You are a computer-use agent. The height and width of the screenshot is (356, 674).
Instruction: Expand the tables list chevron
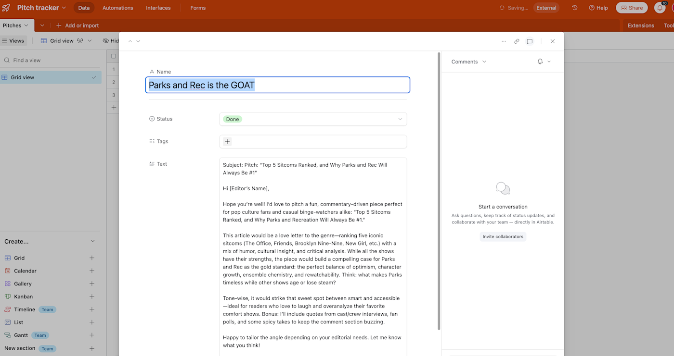click(42, 25)
